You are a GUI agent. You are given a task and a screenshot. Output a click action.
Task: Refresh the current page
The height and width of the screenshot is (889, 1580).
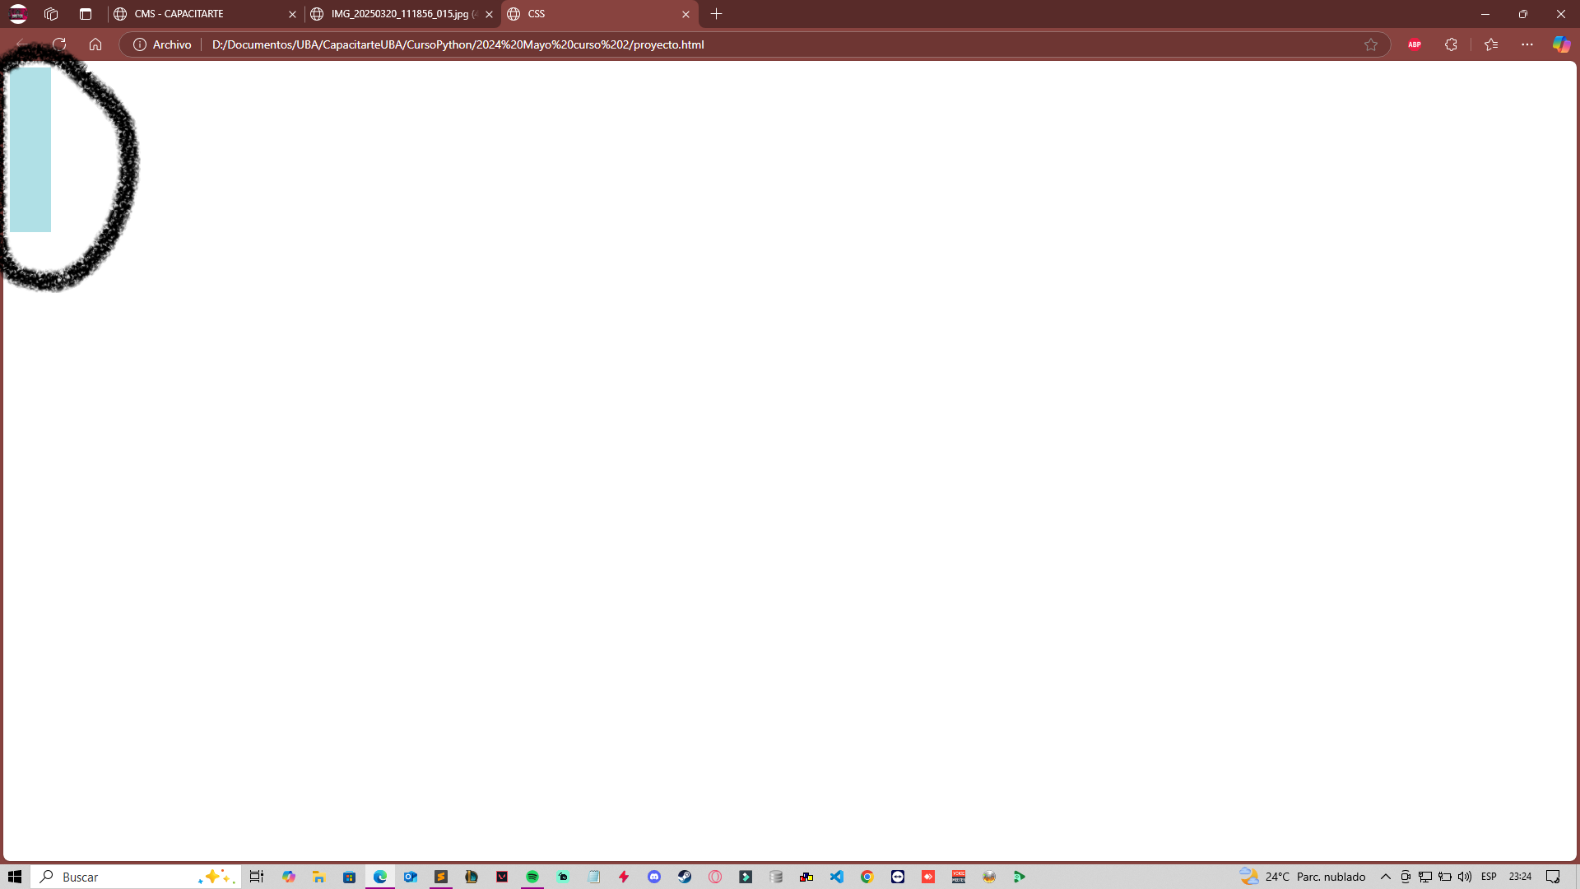59,44
